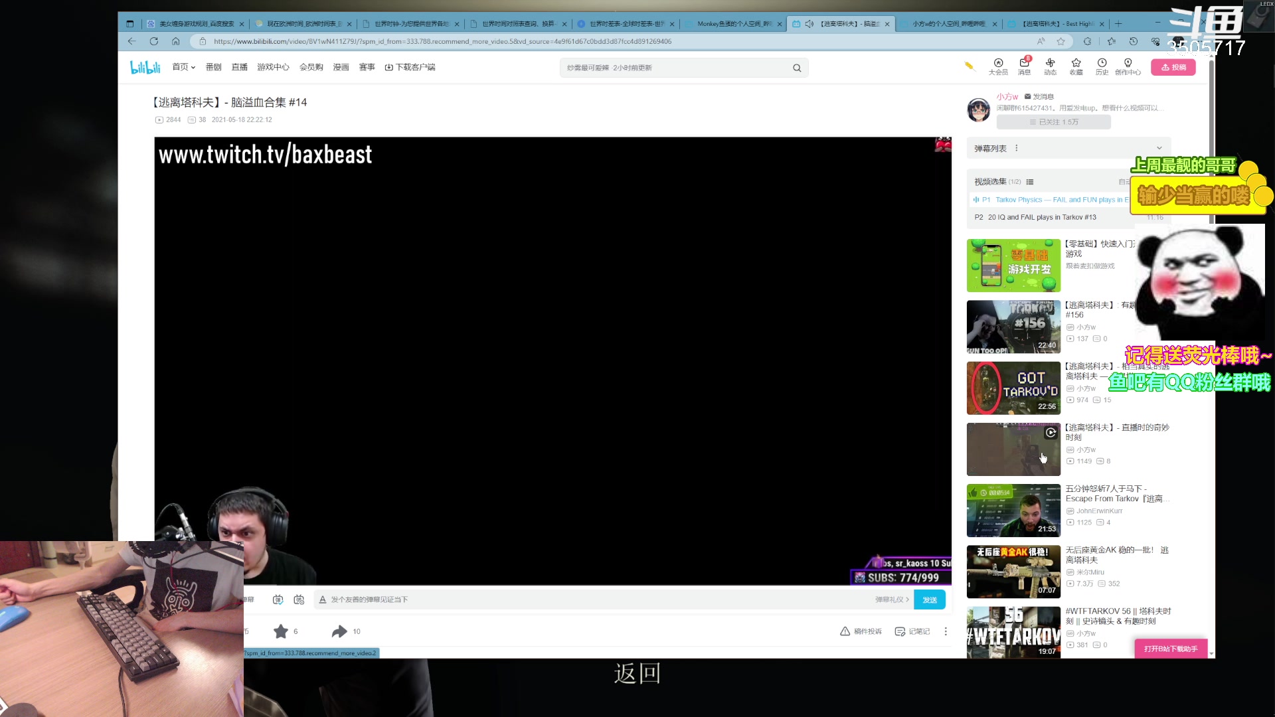The height and width of the screenshot is (717, 1275).
Task: Open 收藏 favorites icon
Action: pos(1076,66)
